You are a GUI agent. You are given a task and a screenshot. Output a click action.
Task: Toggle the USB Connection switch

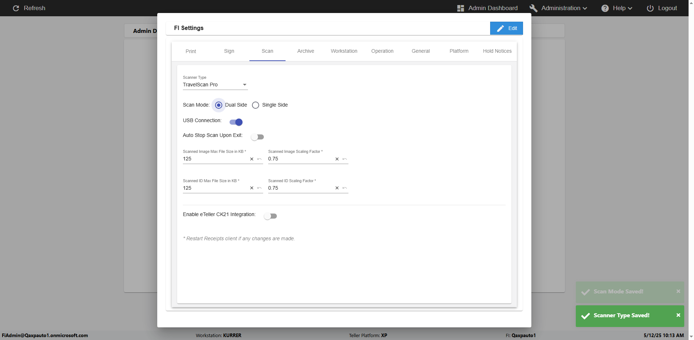pos(236,122)
